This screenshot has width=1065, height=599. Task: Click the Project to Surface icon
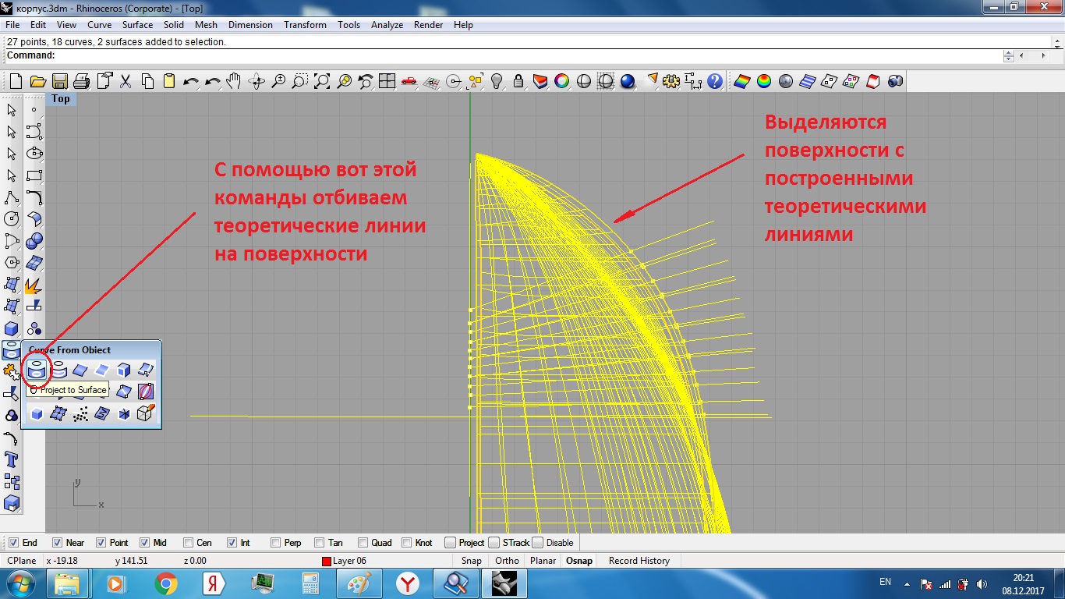pyautogui.click(x=37, y=370)
